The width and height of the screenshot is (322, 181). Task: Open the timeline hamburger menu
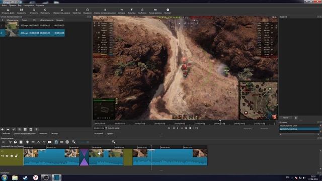[4, 142]
